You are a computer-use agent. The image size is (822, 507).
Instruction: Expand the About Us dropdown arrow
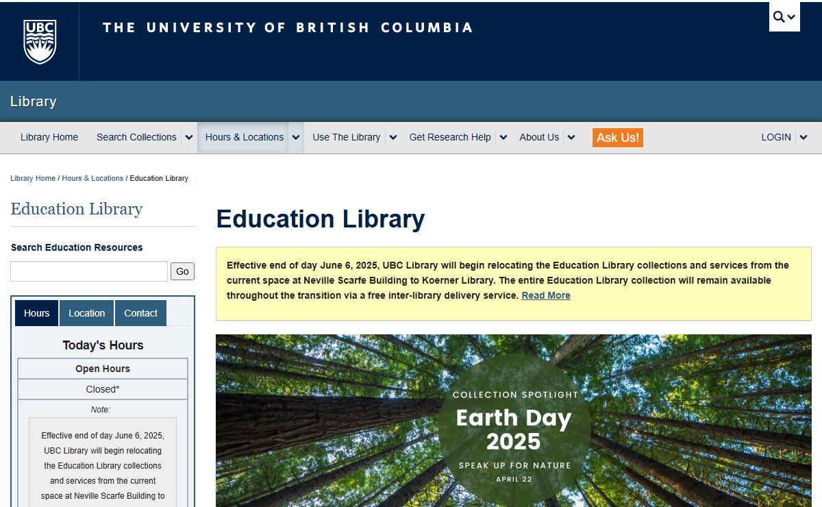pos(571,137)
